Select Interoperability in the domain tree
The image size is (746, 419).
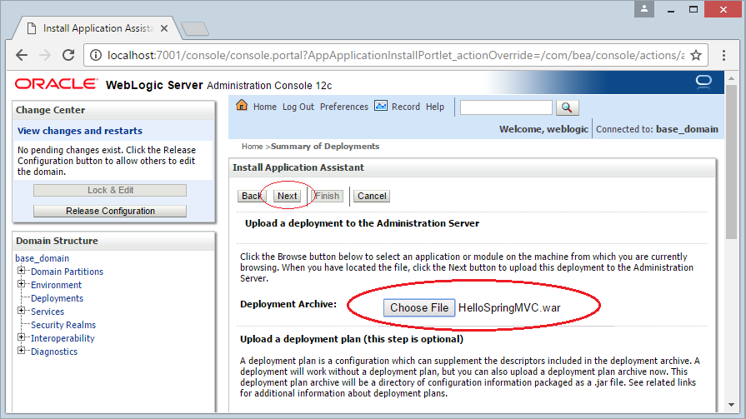[63, 338]
